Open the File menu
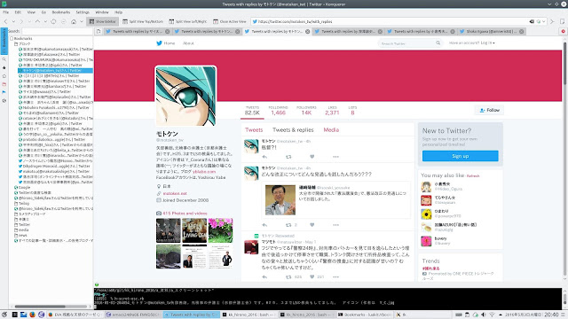Screen dimensions: 568x319 [x=6, y=12]
